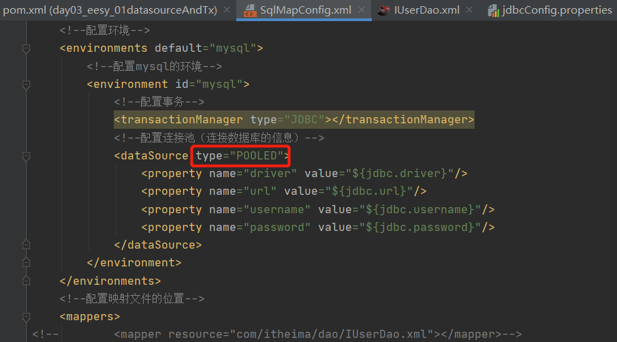Click the ${jdbc.username} value
Image resolution: width=617 pixels, height=342 pixels.
(x=420, y=209)
